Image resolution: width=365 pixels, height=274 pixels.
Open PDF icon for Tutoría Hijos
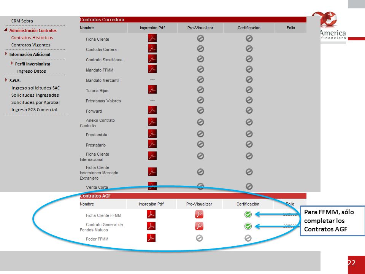coord(152,89)
